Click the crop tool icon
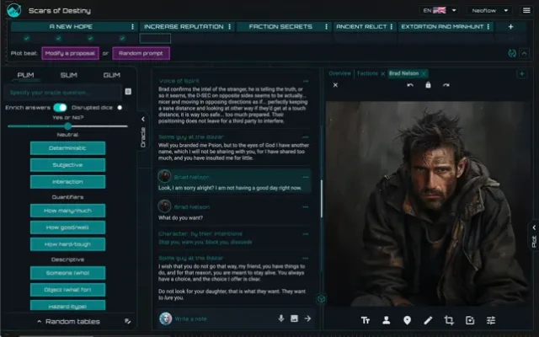 [x=449, y=320]
